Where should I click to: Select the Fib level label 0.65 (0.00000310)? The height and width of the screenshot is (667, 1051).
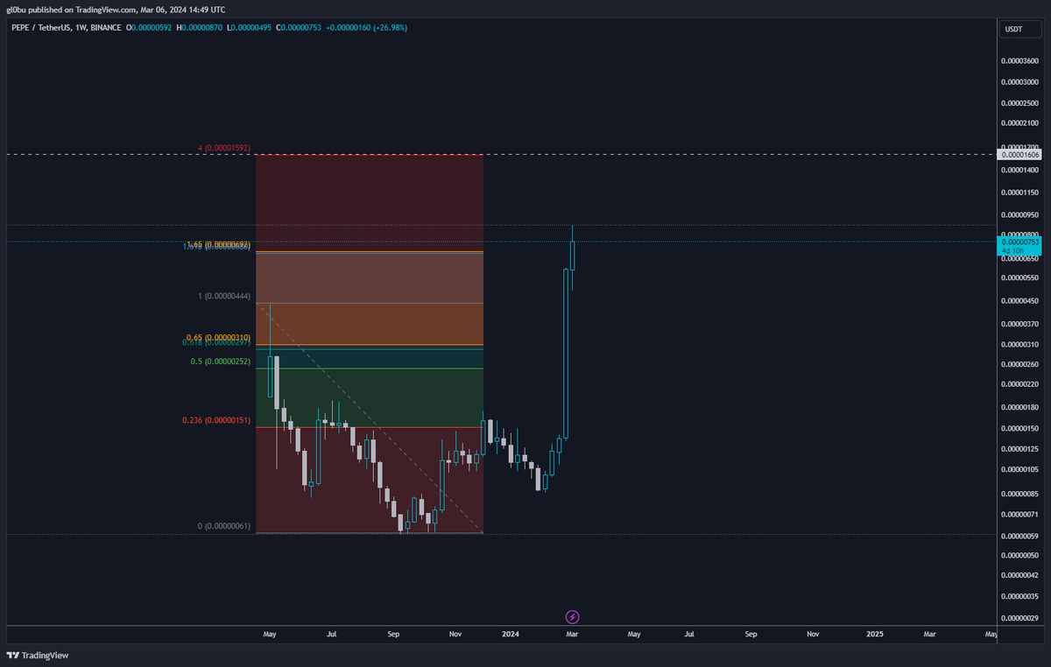[219, 337]
